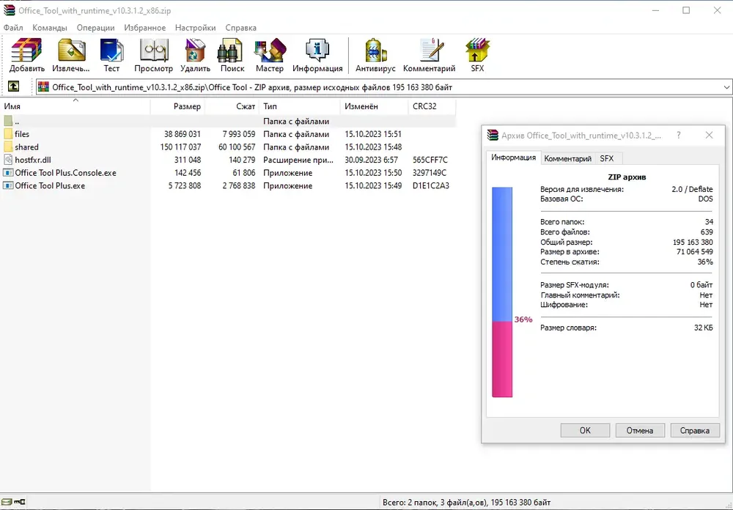Click the Справка button in dialog

point(694,431)
